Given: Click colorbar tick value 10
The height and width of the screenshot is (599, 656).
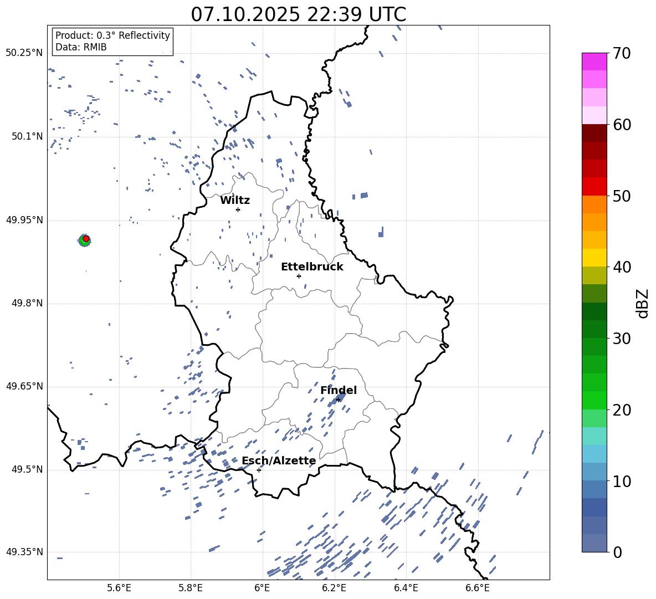Looking at the screenshot, I should coord(622,481).
